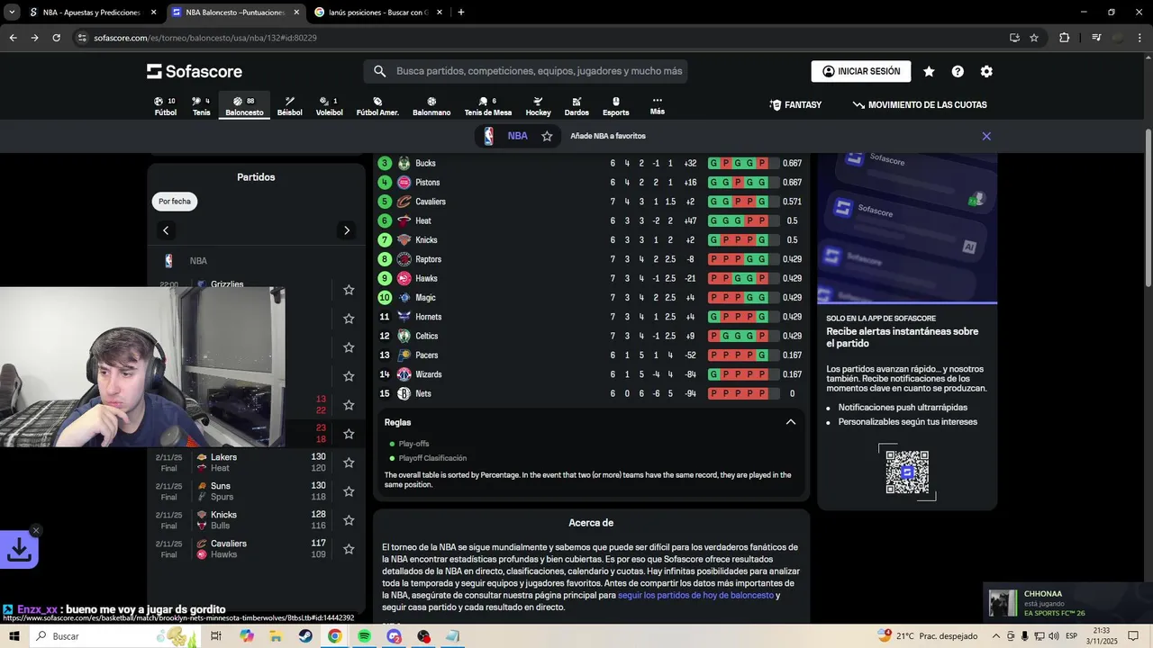Open the Celtics team row
1153x648 pixels.
coord(590,336)
